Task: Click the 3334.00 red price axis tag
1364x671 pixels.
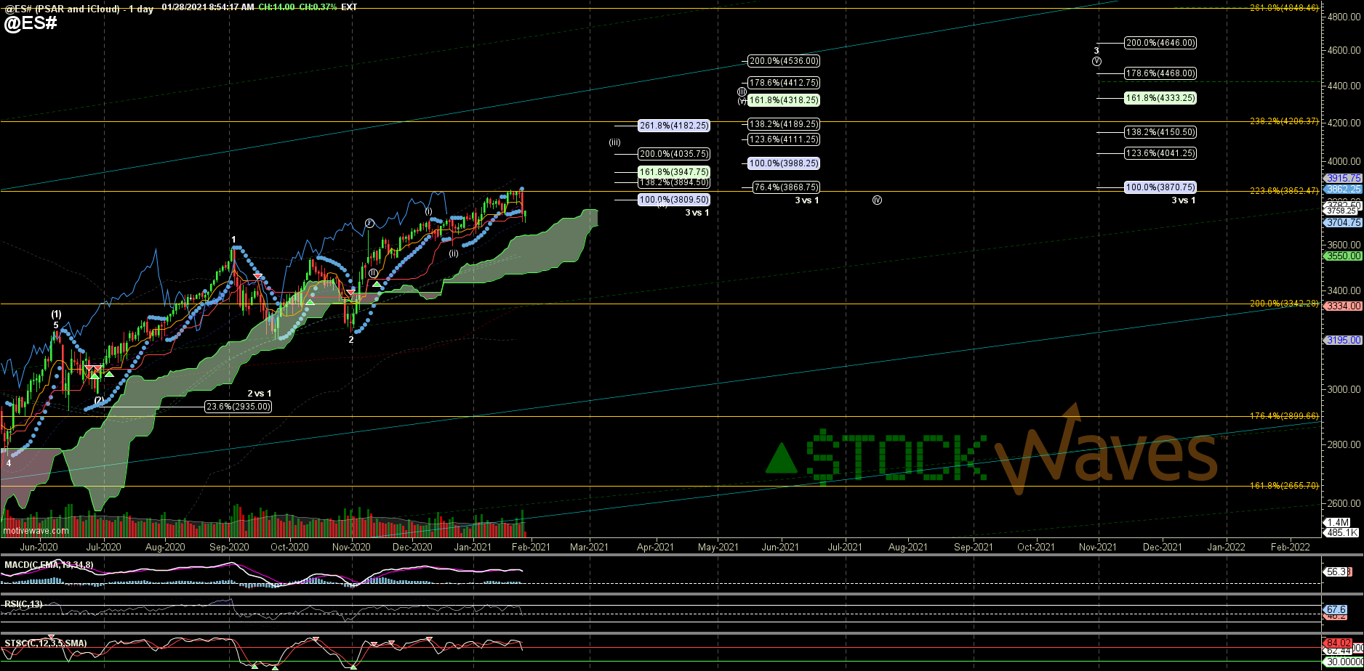Action: [x=1343, y=306]
